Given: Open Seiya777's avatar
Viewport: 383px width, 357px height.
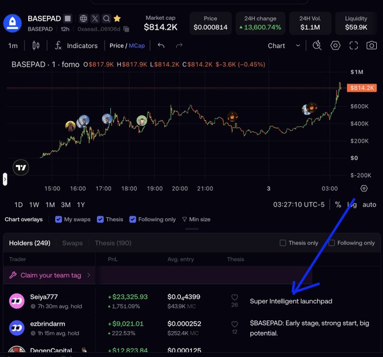Looking at the screenshot, I should (x=16, y=301).
